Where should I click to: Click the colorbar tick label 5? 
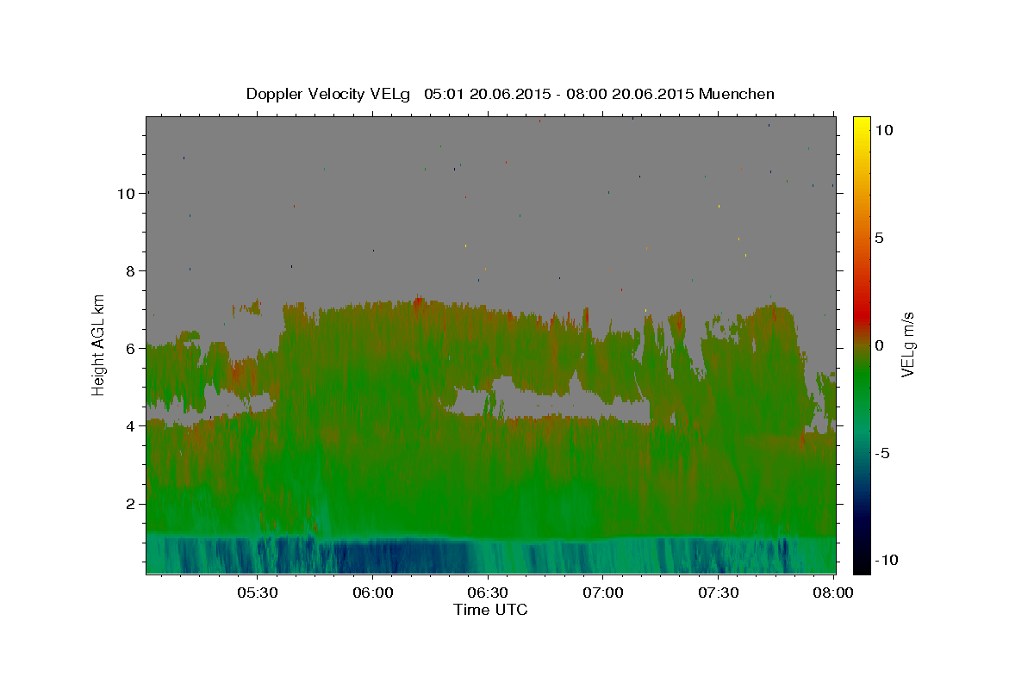(879, 238)
